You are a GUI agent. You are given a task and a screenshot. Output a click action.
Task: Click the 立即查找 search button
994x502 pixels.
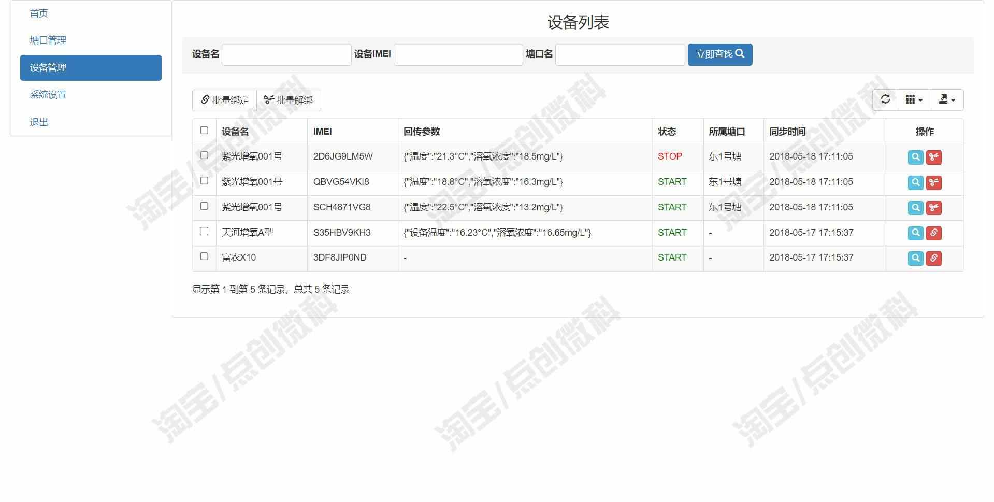pos(720,54)
